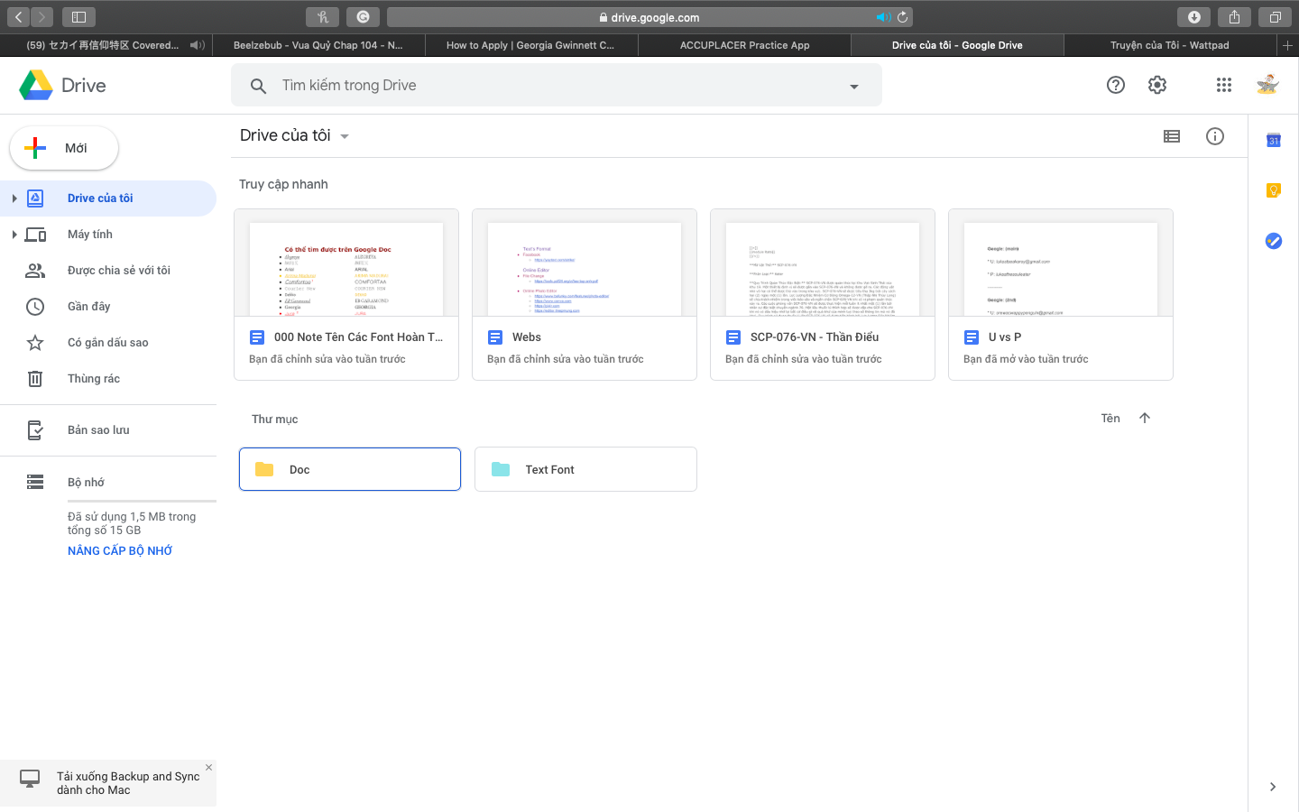Select Thùng rác in the sidebar

94,379
